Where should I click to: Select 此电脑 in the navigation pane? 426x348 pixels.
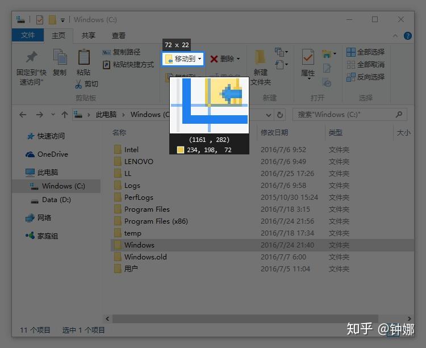tap(41, 173)
